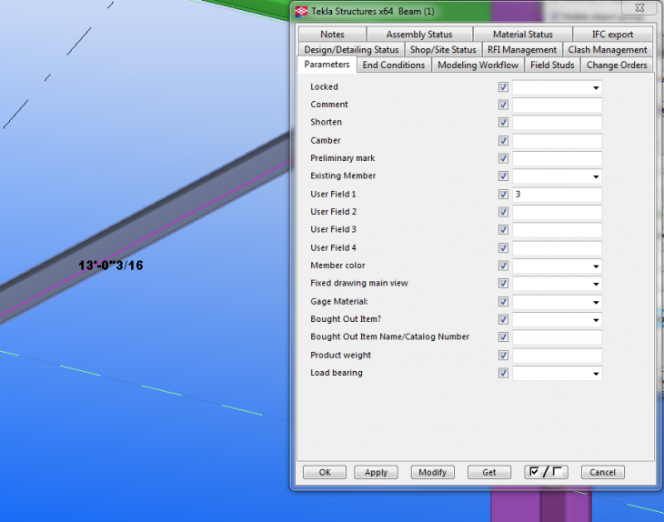Toggle the Preliminary mark checkbox
The image size is (664, 522).
click(503, 158)
